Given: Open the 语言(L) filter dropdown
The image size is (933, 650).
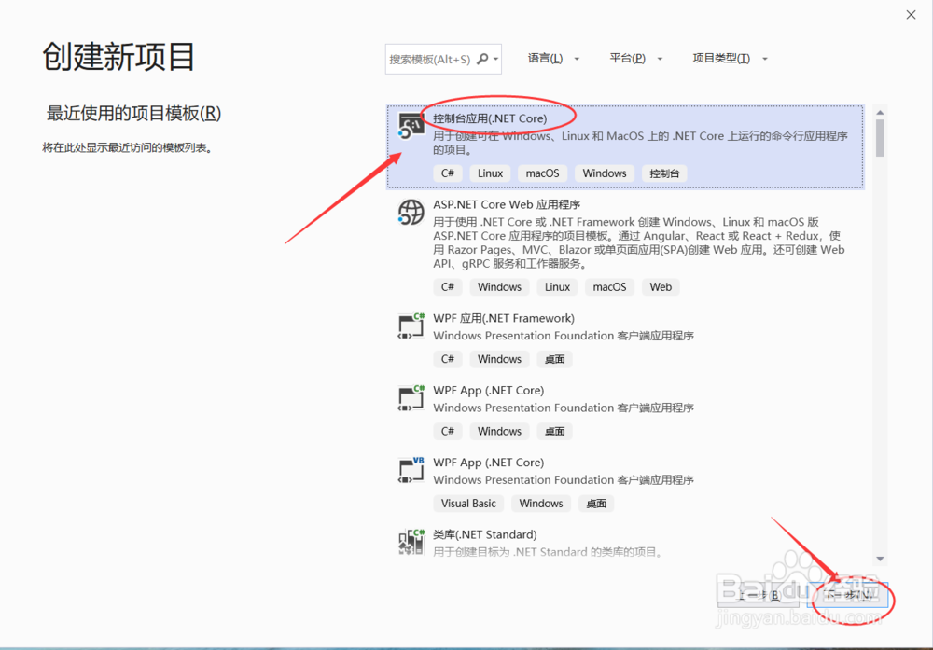Looking at the screenshot, I should (553, 58).
